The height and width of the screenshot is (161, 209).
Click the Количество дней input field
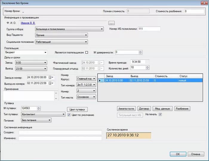point(138,68)
